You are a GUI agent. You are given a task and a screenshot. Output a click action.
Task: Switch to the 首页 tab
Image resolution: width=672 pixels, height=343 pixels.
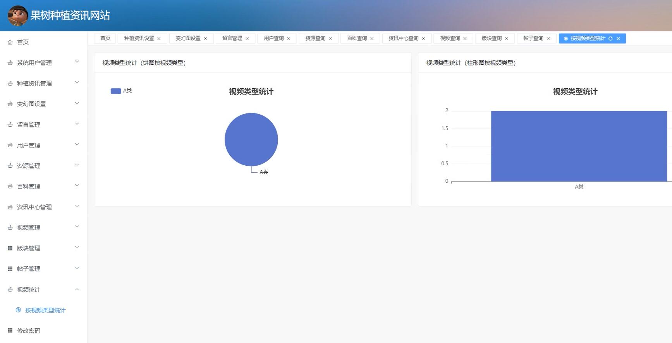tap(105, 38)
